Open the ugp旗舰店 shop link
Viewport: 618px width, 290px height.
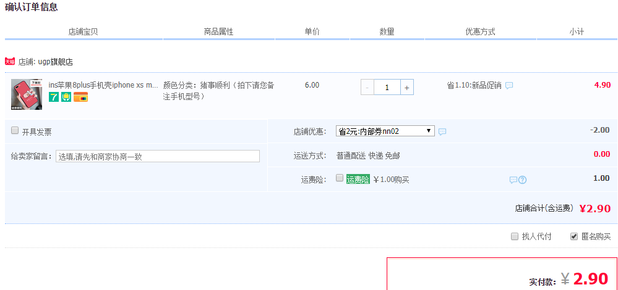point(56,62)
